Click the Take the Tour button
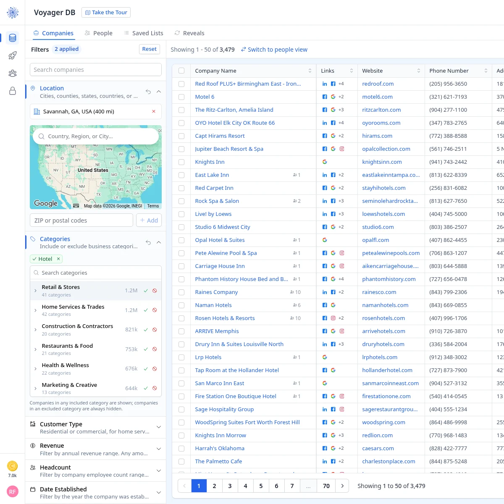The height and width of the screenshot is (504, 504). coord(106,13)
